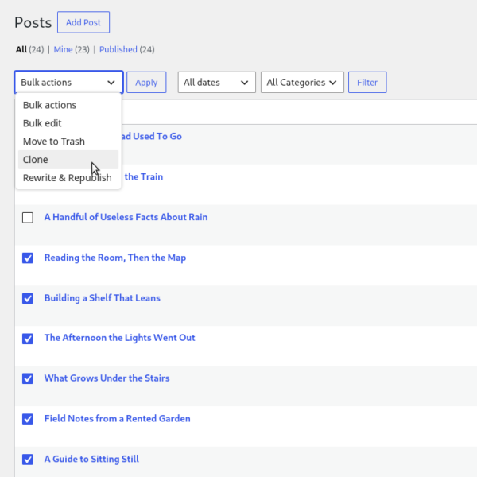Open the Bulk actions dropdown
This screenshot has width=477, height=477.
[x=68, y=82]
